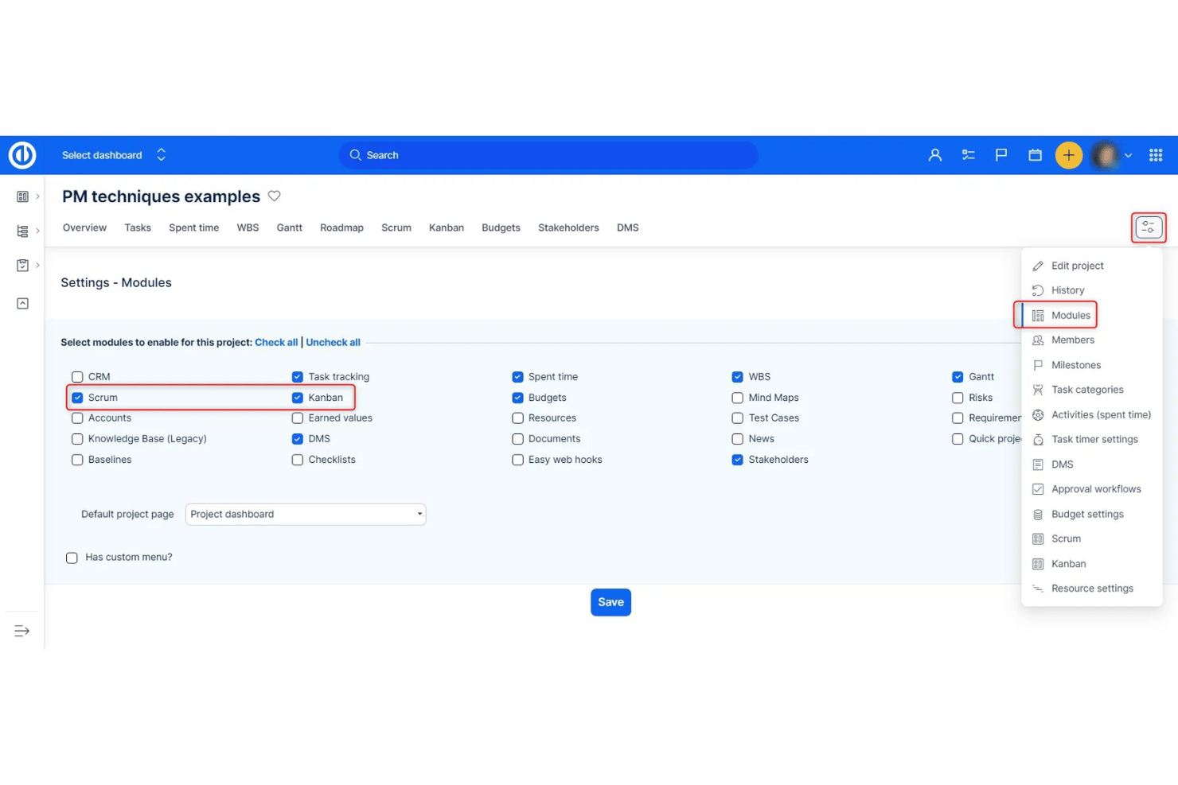Viewport: 1178px width, 785px height.
Task: Click the Check all link
Action: pos(276,343)
